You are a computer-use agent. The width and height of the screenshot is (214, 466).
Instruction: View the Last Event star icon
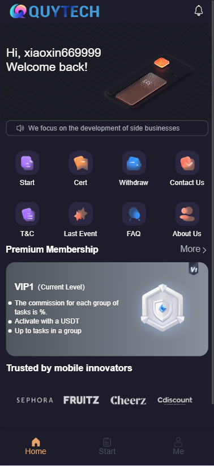click(x=80, y=213)
